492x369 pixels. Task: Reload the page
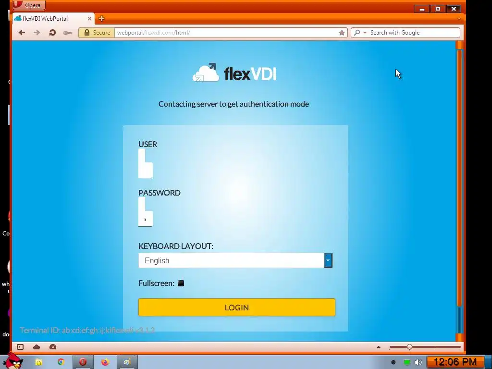52,33
